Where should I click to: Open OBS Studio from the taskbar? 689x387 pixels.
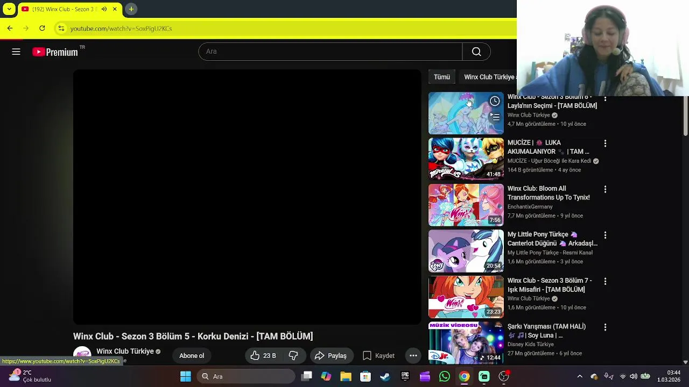504,377
